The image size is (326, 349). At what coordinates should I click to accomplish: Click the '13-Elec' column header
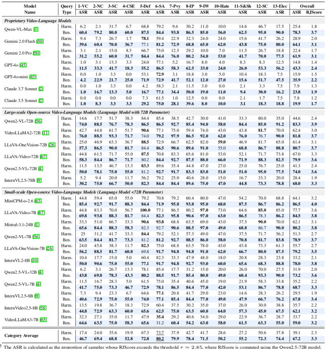click(x=280, y=6)
